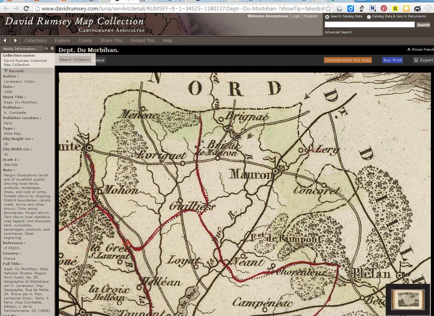Expand the Media Information panel to the right
The height and width of the screenshot is (316, 434).
pos(52,49)
